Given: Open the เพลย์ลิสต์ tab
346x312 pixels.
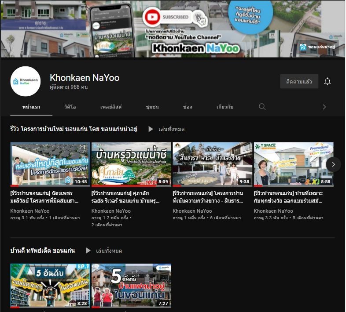Looking at the screenshot, I should [x=111, y=107].
